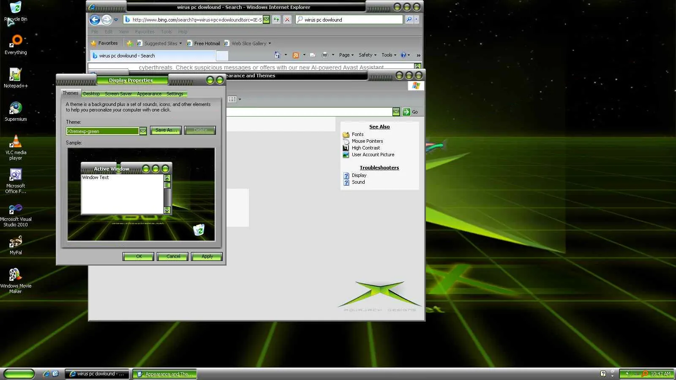Switch to the Settings tab
The image size is (676, 380).
(x=175, y=94)
